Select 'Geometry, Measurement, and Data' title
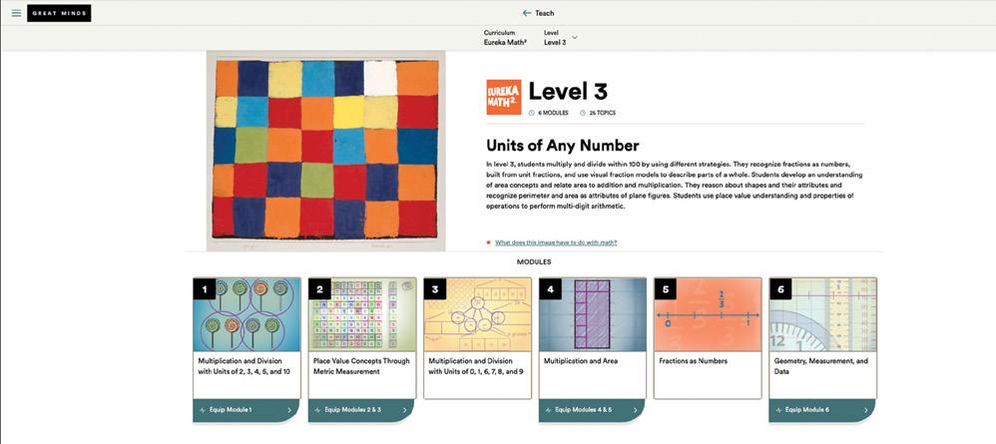Image resolution: width=996 pixels, height=444 pixels. point(820,366)
